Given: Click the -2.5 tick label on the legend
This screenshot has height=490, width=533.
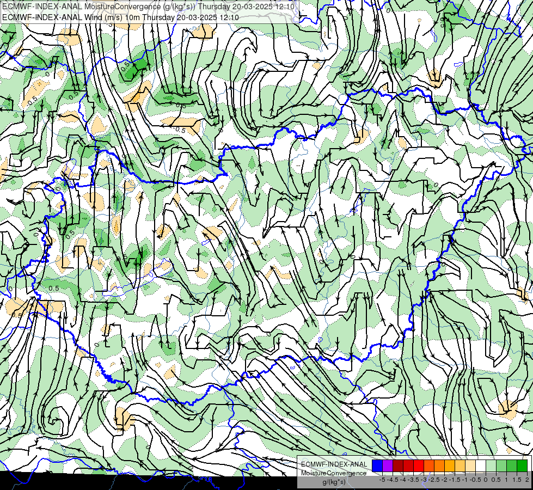Looking at the screenshot, I should pos(434,480).
